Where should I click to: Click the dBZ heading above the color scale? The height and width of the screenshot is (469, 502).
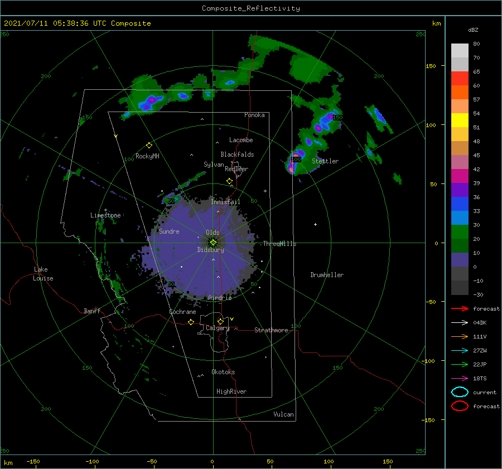473,30
